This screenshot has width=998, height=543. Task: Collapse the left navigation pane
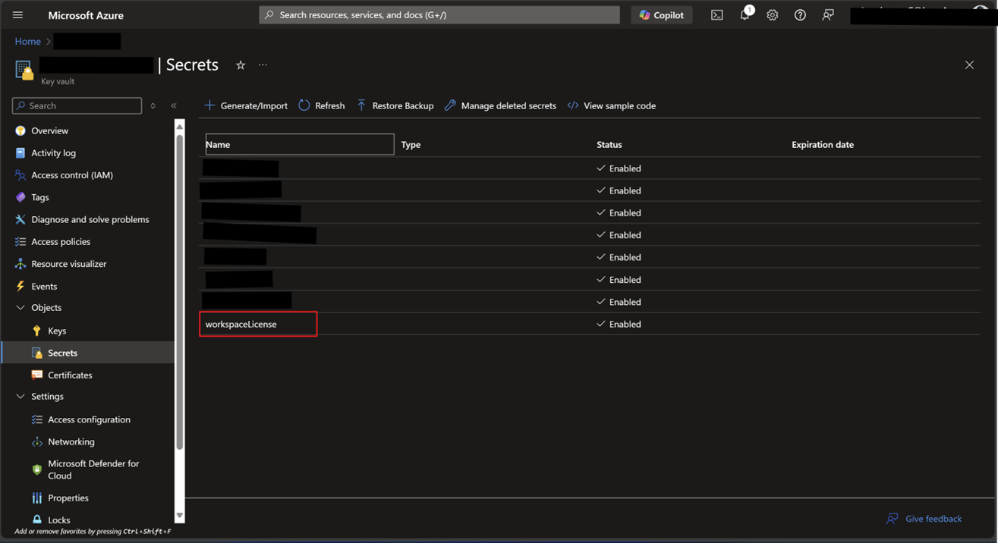[x=174, y=106]
